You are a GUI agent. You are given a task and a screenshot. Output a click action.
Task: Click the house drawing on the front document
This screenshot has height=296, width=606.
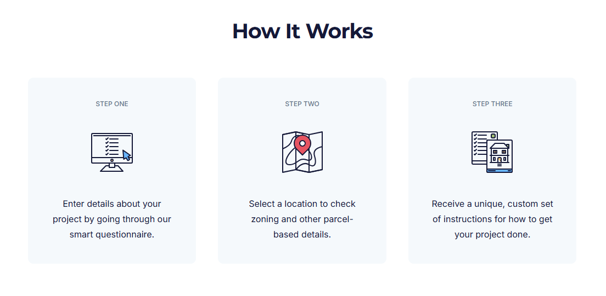(500, 153)
